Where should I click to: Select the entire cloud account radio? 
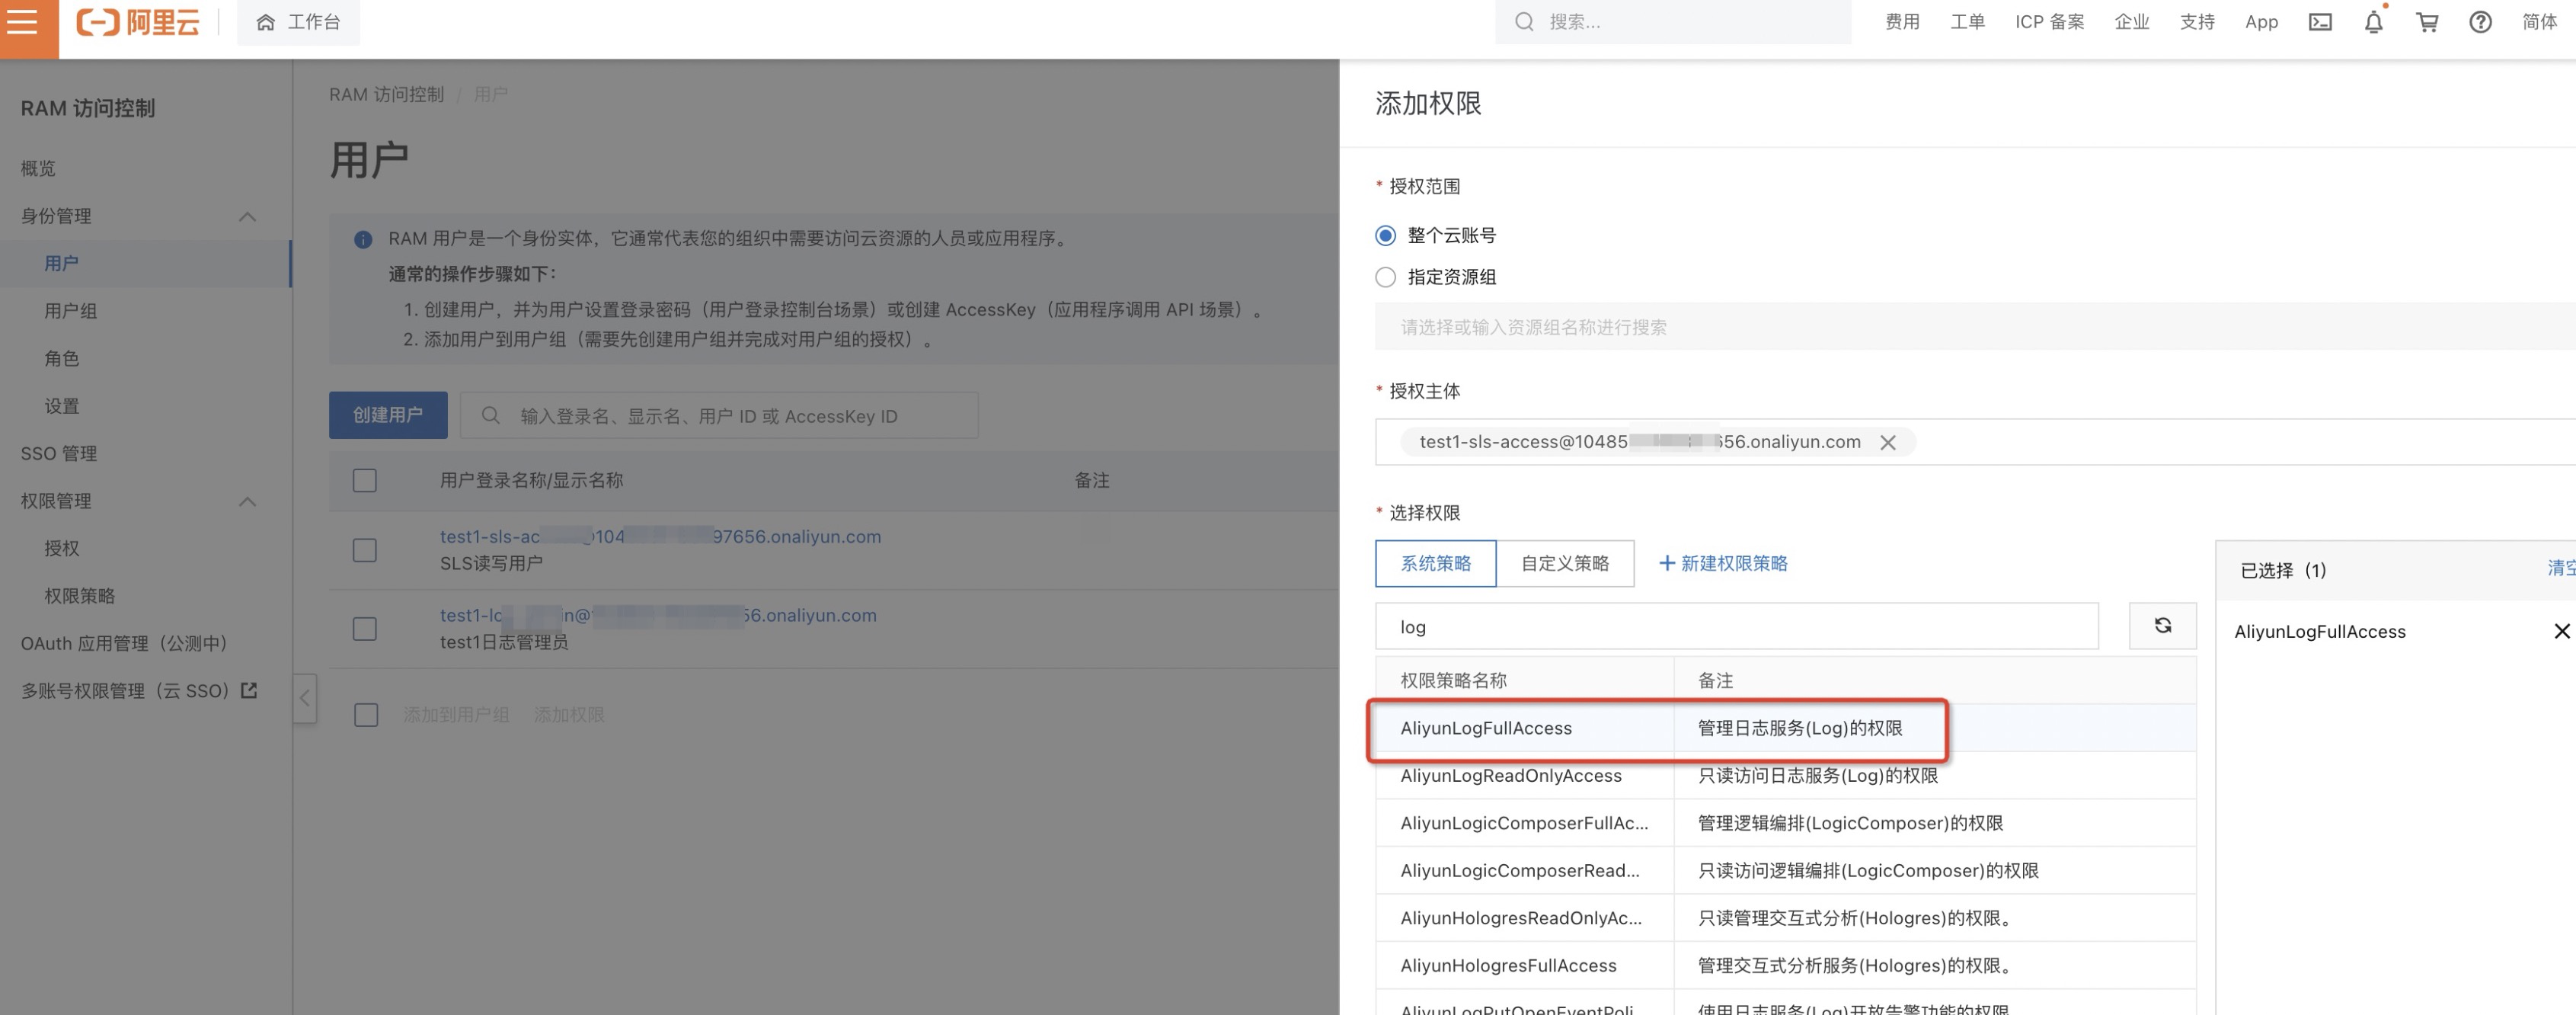[1385, 235]
